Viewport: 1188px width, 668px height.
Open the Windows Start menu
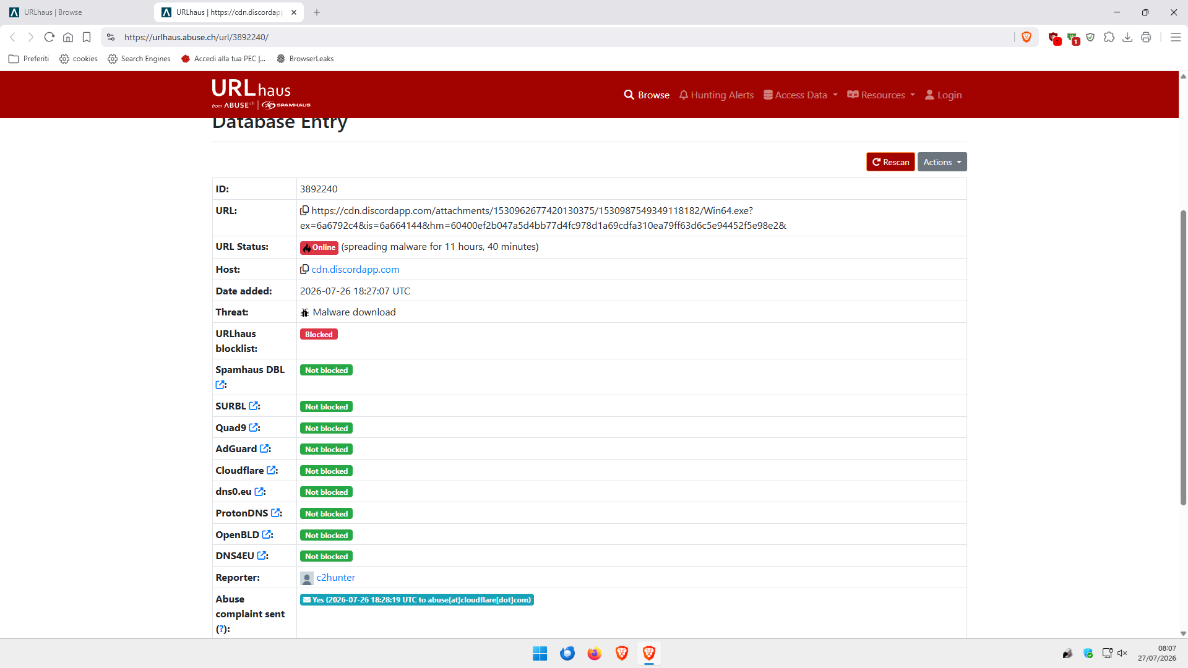[x=540, y=653]
